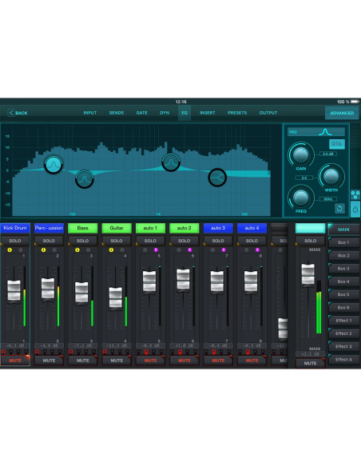Click the WIDTH knob

pos(331,176)
